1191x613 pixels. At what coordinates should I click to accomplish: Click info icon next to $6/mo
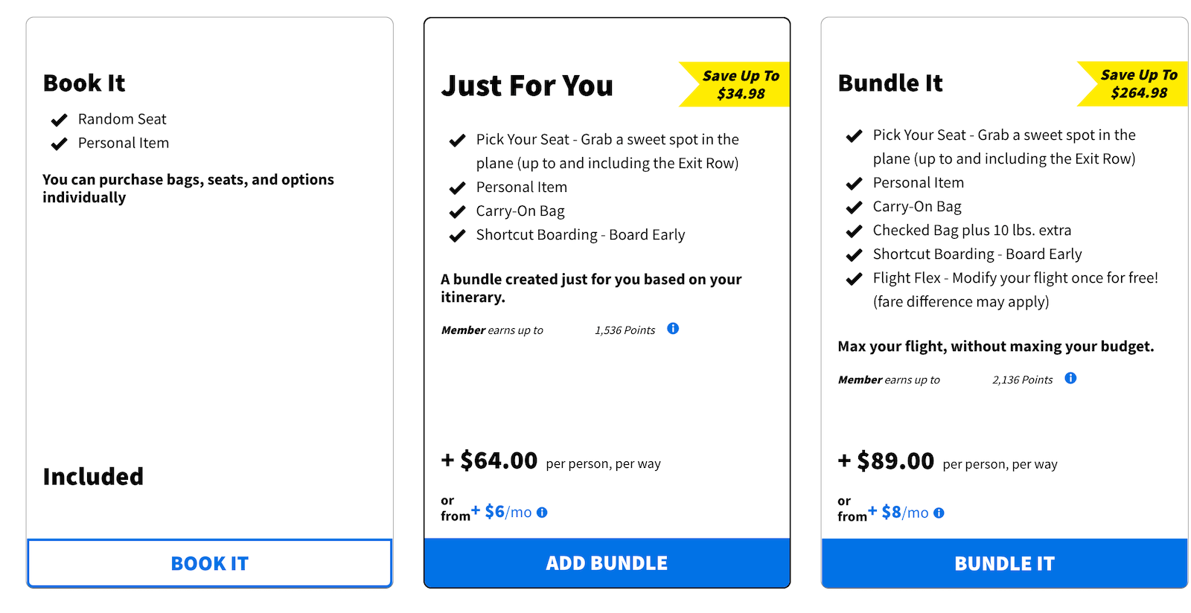coord(542,513)
